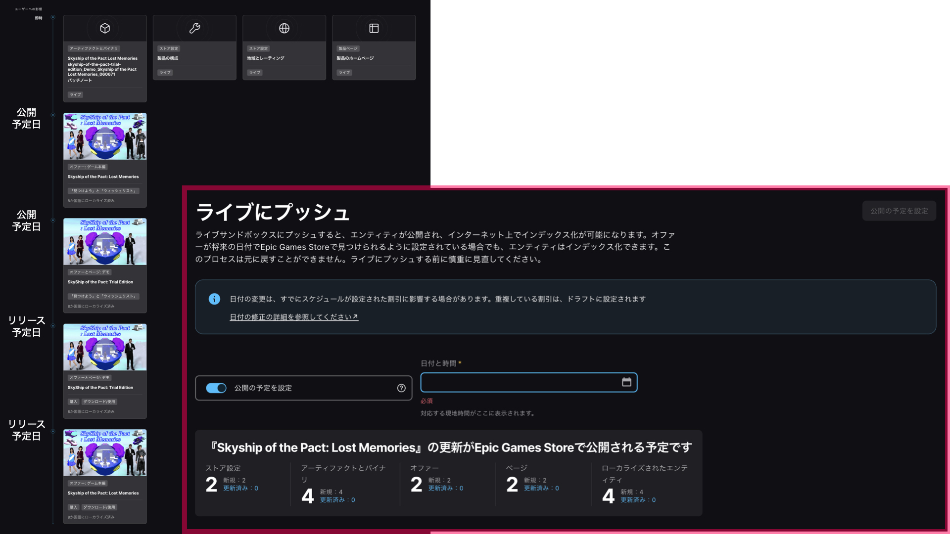Open the calendar picker in the date field
950x534 pixels.
626,382
